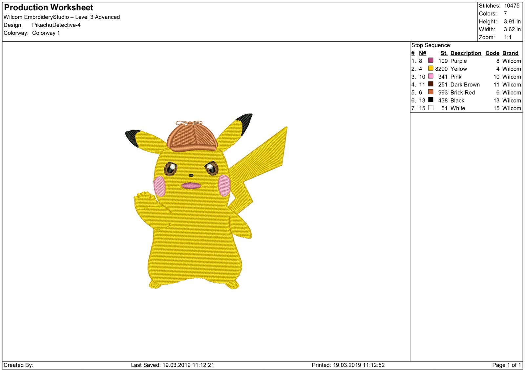This screenshot has height=370, width=525.
Task: Click the Zoom value '1:1'
Action: (508, 37)
